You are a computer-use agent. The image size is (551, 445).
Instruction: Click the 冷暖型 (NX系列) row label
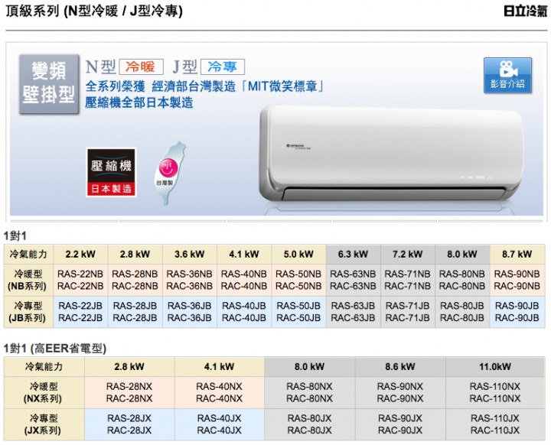click(x=44, y=392)
